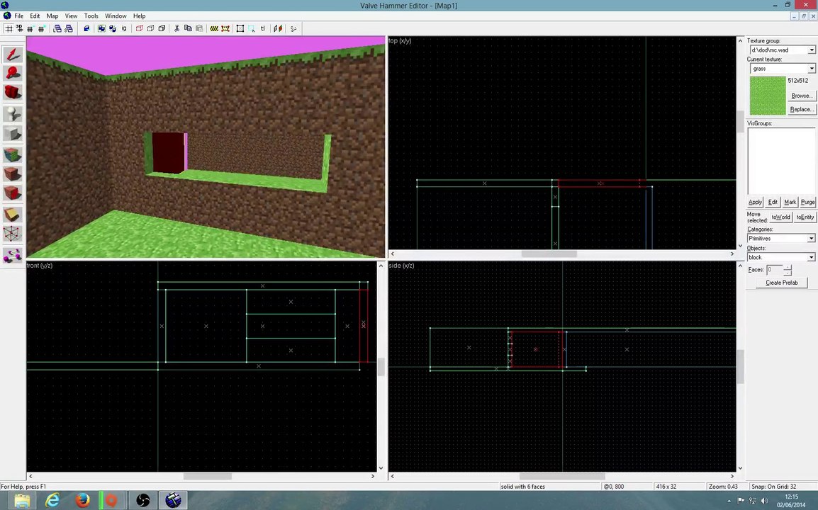Open the Map menu
The image size is (818, 510).
click(52, 16)
